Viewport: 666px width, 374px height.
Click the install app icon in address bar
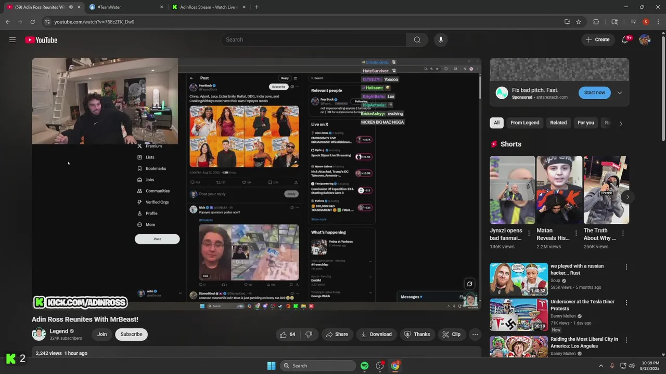click(567, 22)
